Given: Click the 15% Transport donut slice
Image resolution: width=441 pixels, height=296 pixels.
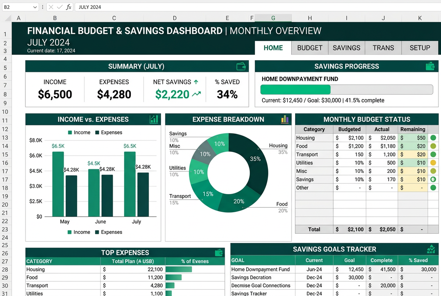Looking at the screenshot, I should tap(208, 193).
